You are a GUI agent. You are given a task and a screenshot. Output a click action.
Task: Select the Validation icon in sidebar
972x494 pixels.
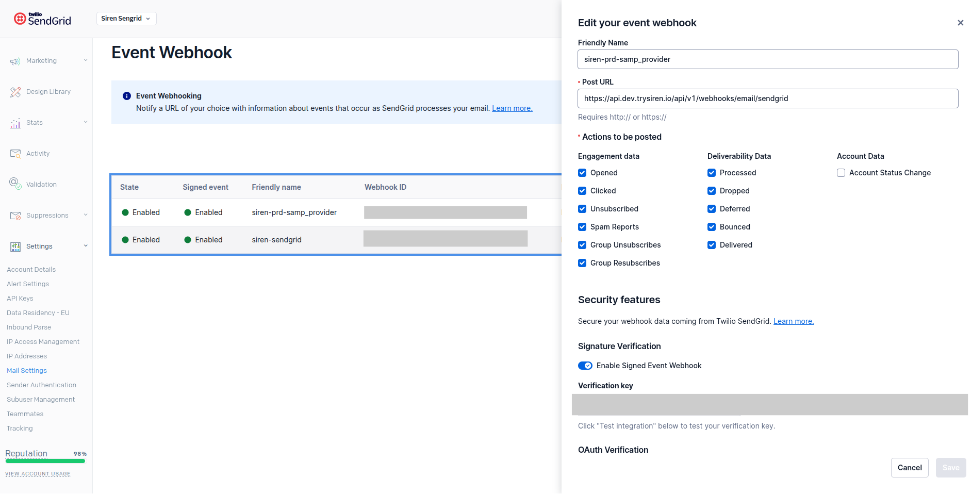15,184
